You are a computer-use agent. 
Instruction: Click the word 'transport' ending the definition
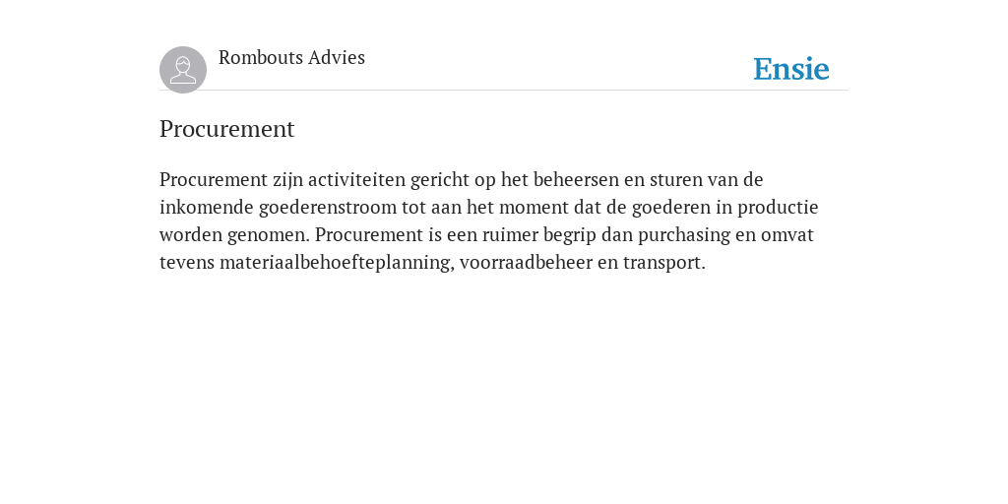(664, 263)
